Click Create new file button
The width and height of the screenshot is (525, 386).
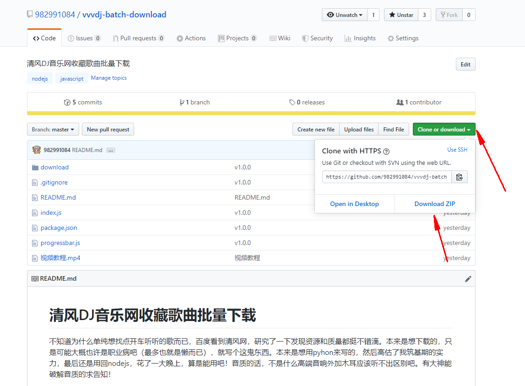316,129
